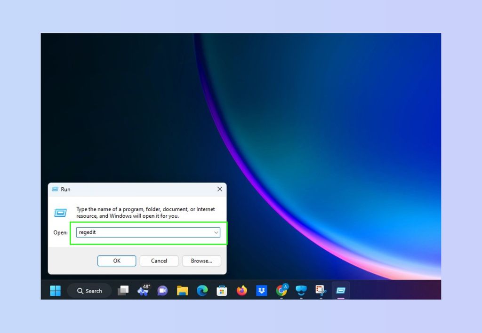482x333 pixels.
Task: Open the Microsoft Store
Action: coord(222,290)
